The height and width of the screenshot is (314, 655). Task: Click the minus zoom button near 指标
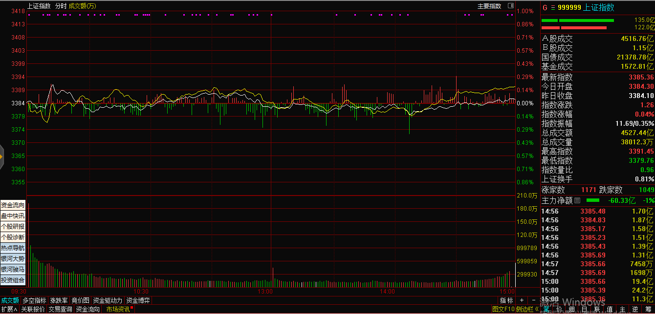tap(533, 300)
